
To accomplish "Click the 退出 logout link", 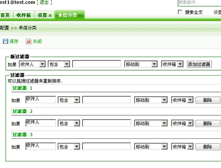I will [x=44, y=2].
